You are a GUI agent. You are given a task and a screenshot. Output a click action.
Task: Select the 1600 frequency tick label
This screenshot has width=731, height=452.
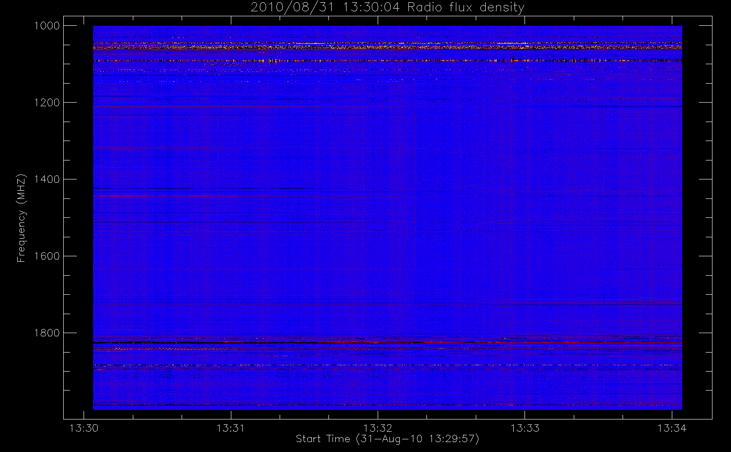pyautogui.click(x=47, y=256)
